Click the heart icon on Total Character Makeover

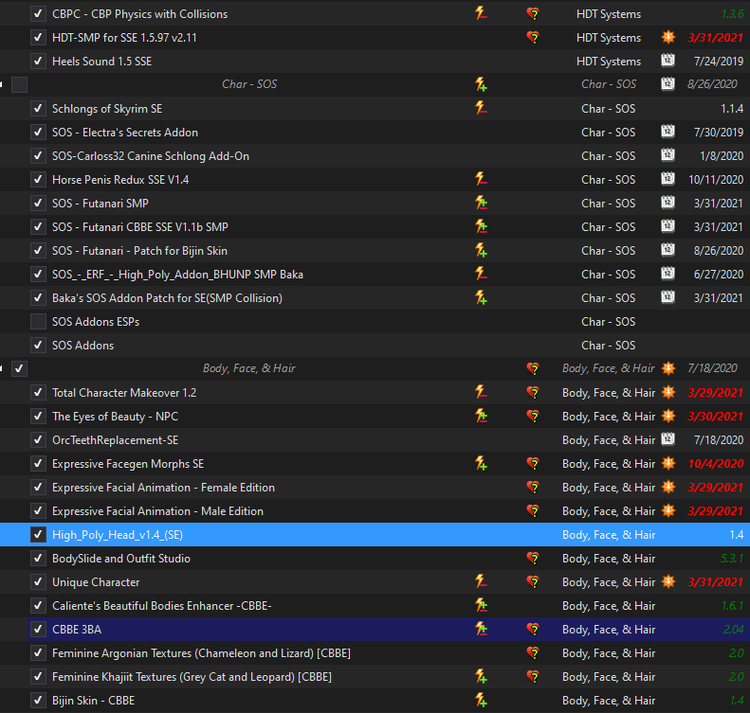[533, 393]
